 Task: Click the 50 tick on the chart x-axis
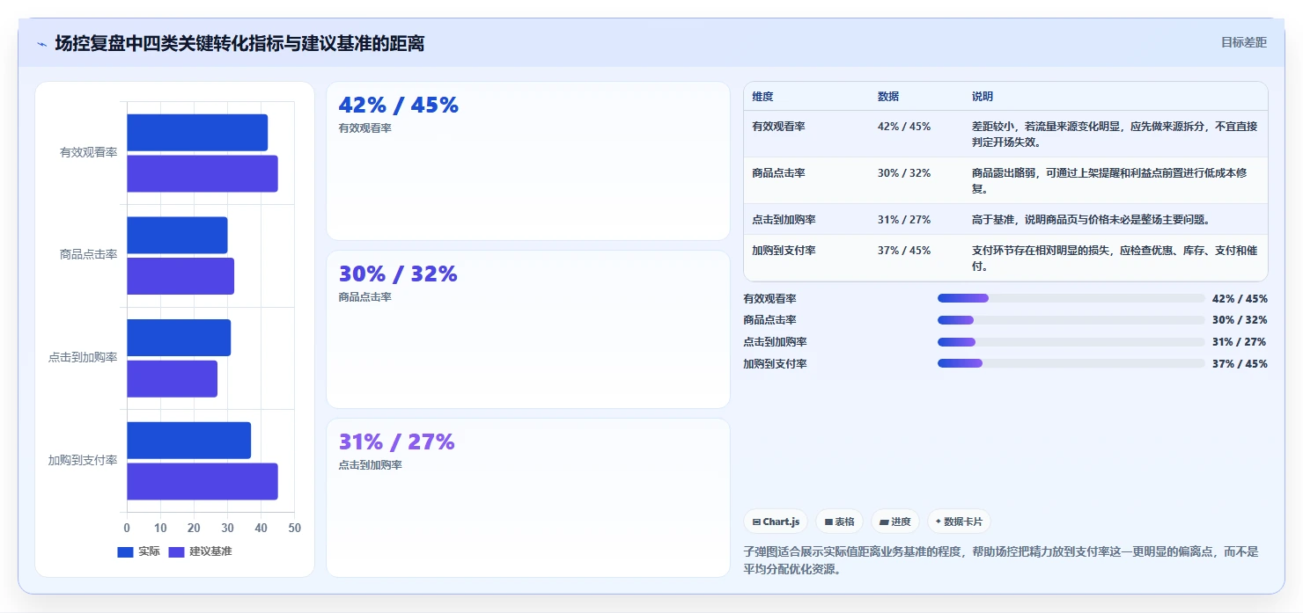click(x=294, y=528)
